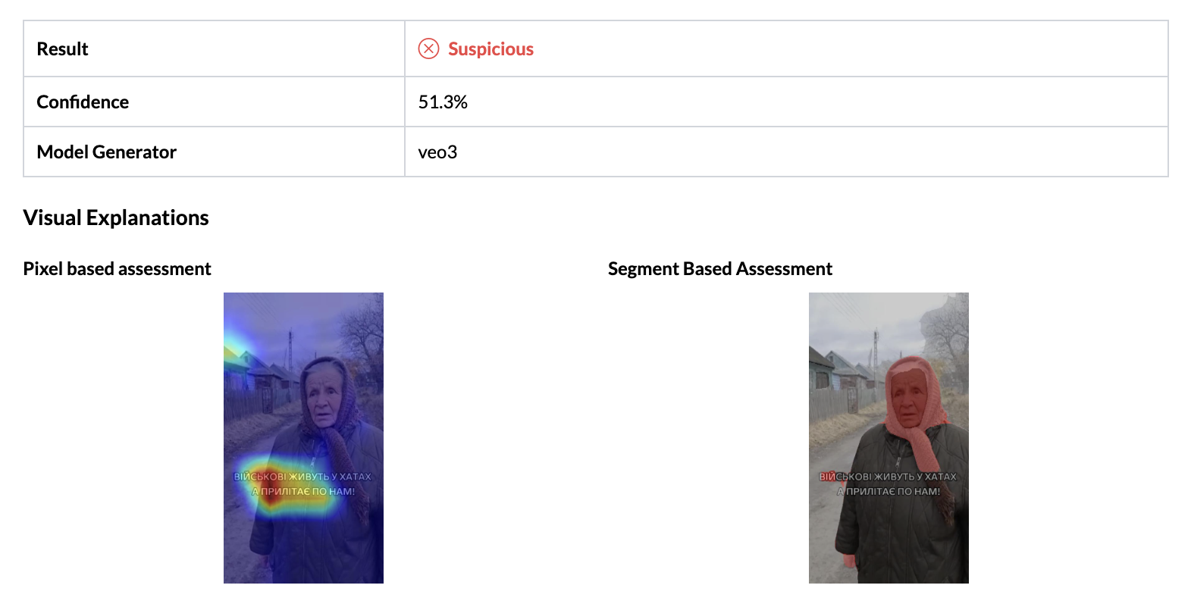Click the Segment Based Assessment heading

click(719, 269)
